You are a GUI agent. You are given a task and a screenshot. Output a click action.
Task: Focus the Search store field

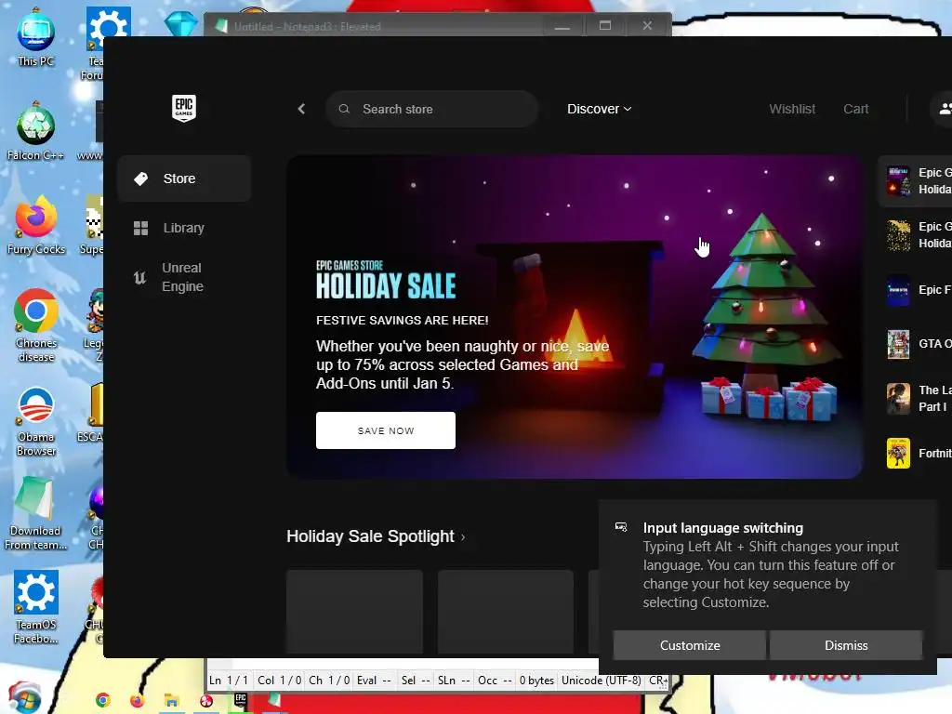pyautogui.click(x=431, y=109)
